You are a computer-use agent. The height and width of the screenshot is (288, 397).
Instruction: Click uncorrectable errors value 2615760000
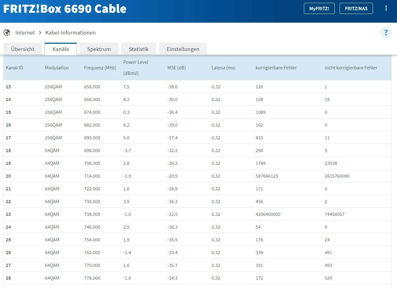[x=337, y=176]
